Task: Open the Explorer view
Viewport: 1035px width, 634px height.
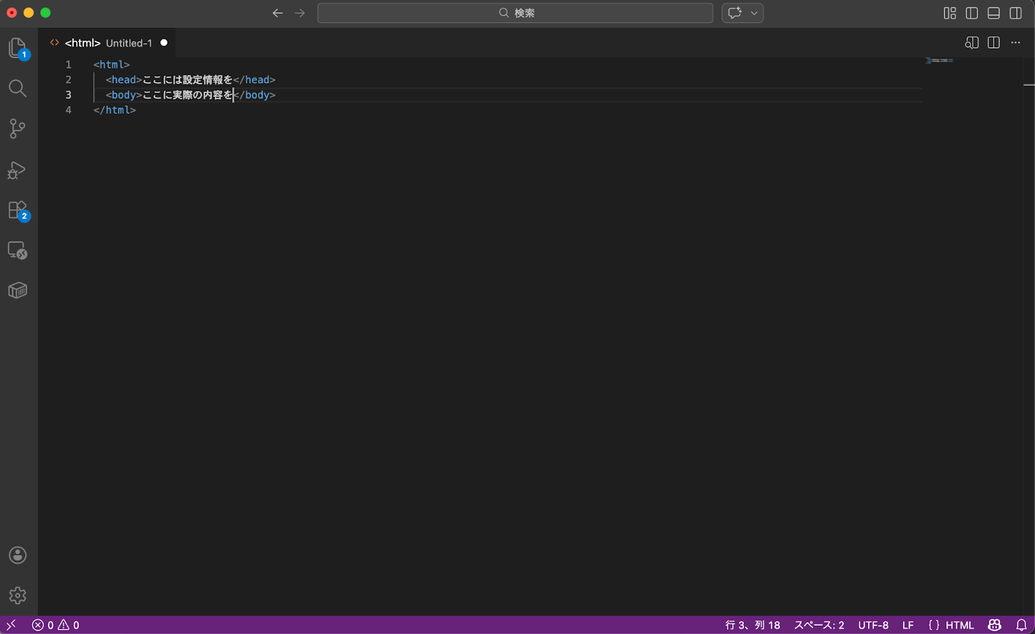Action: pos(17,48)
